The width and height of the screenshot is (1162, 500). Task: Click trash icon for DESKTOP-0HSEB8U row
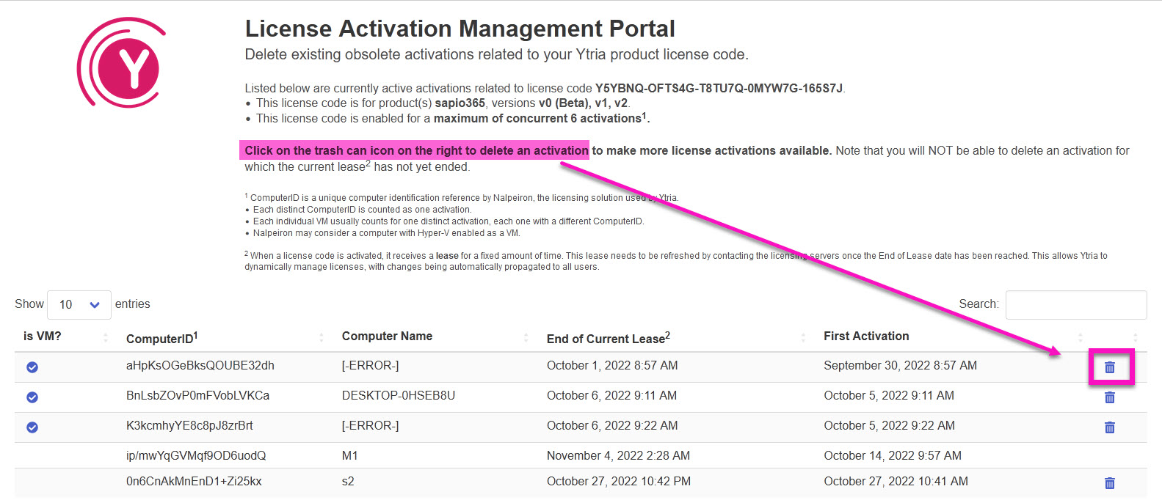click(1109, 397)
